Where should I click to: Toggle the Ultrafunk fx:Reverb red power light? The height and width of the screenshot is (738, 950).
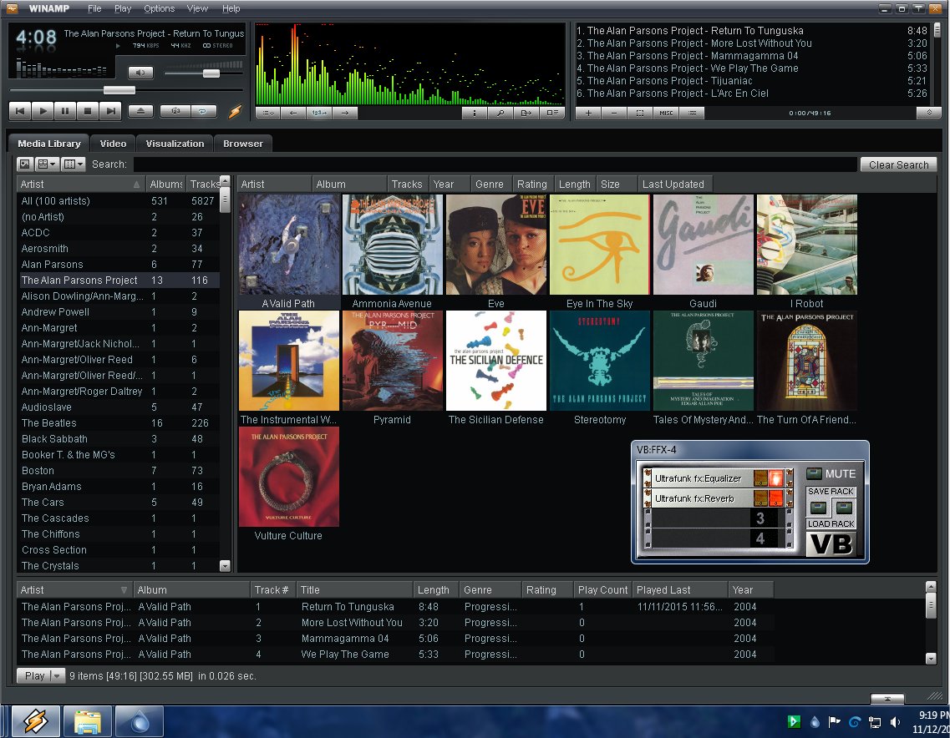coord(775,498)
